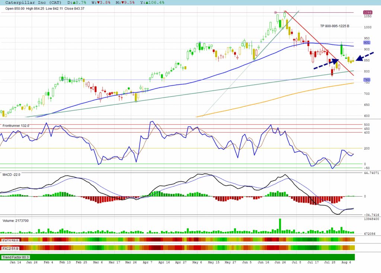
Task: Click the High 864.25 value
Action: point(35,9)
